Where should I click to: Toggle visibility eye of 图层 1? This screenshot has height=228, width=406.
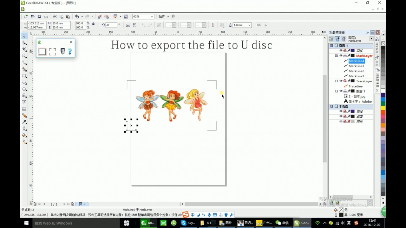click(341, 91)
